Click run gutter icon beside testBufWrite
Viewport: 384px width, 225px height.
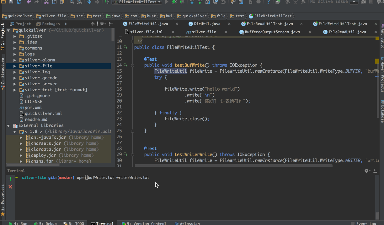pyautogui.click(x=125, y=65)
